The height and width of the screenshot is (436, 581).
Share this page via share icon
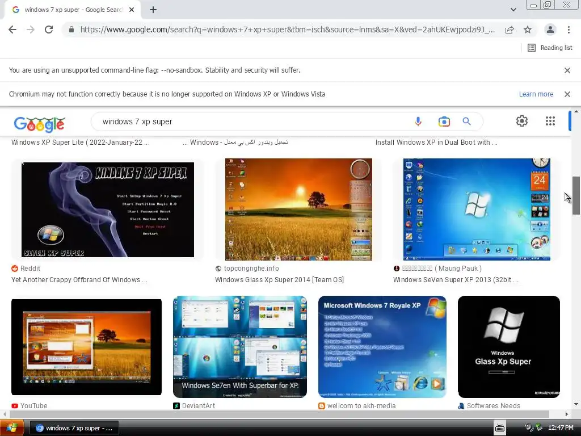point(510,30)
